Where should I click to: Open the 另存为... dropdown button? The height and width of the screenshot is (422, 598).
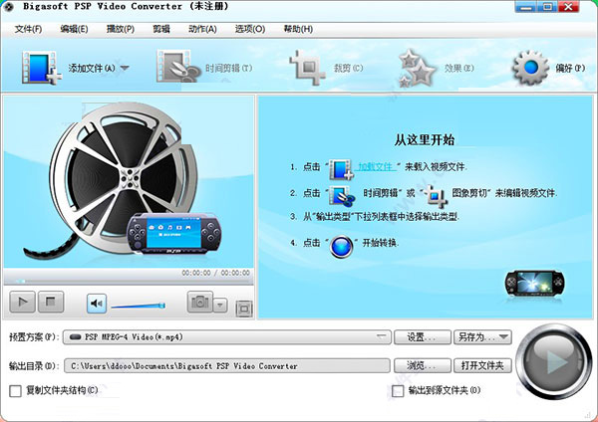pyautogui.click(x=482, y=337)
